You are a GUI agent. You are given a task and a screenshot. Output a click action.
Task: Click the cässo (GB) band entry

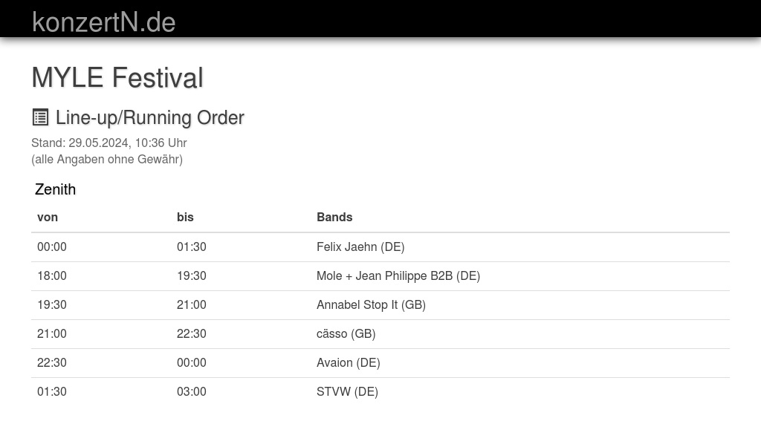[x=346, y=333]
